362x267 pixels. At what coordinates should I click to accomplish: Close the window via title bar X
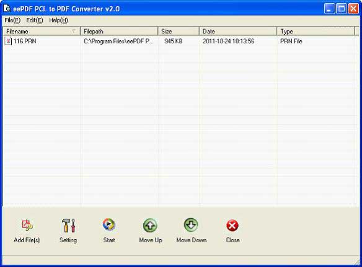click(x=353, y=9)
